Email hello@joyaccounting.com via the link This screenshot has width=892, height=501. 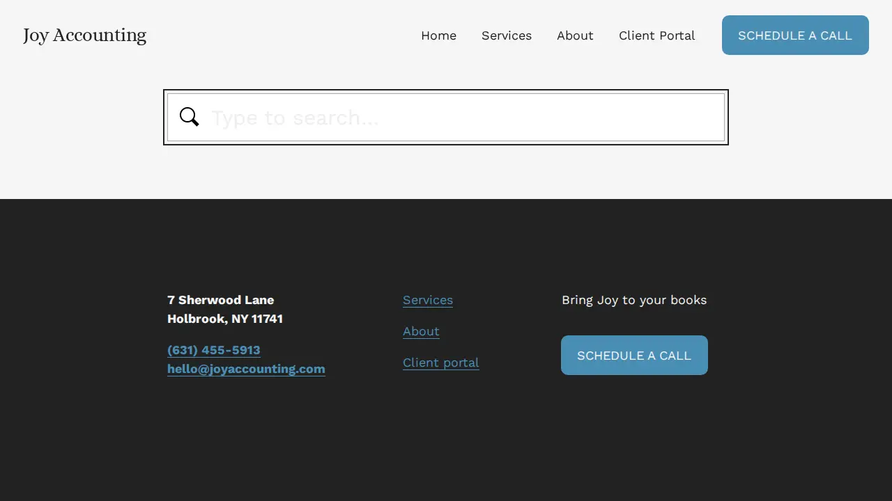tap(246, 369)
